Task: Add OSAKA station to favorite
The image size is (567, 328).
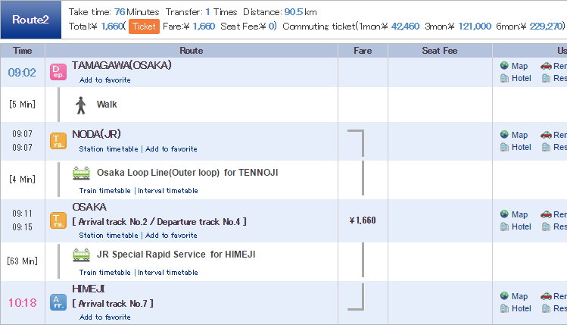Action: tap(171, 236)
